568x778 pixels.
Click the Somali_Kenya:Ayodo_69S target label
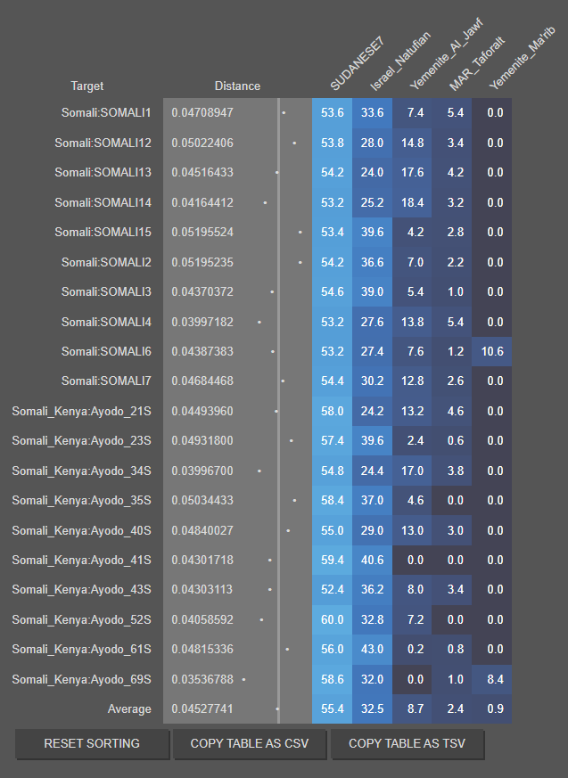81,680
